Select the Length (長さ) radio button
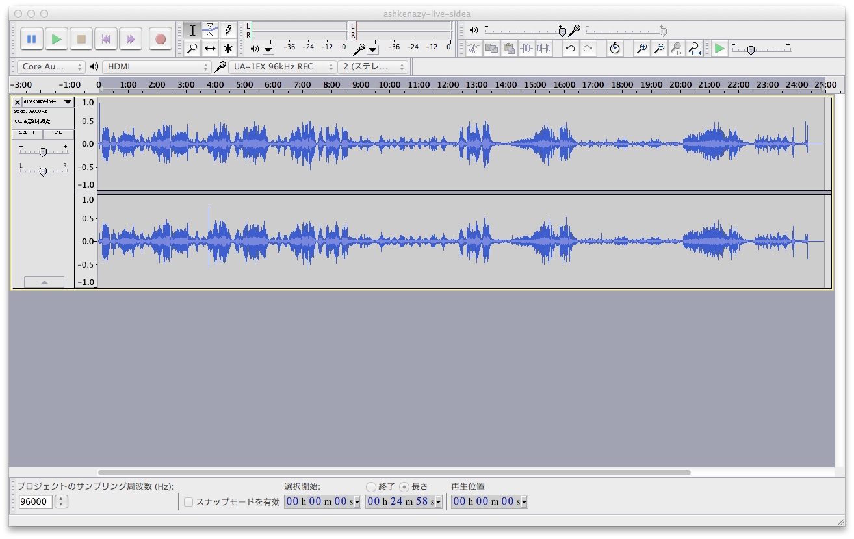The height and width of the screenshot is (539, 854). (404, 486)
